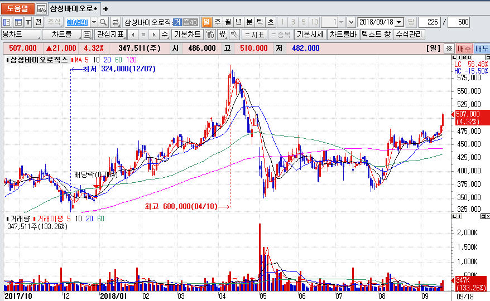This screenshot has width=490, height=301.
Task: Click the won currency symbol icon
Action: coord(222,35)
